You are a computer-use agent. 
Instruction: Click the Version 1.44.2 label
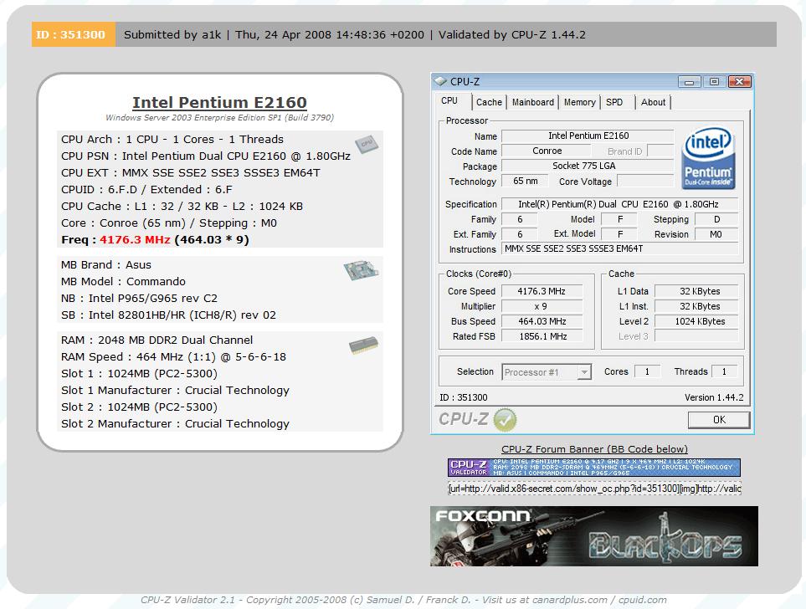[x=714, y=397]
